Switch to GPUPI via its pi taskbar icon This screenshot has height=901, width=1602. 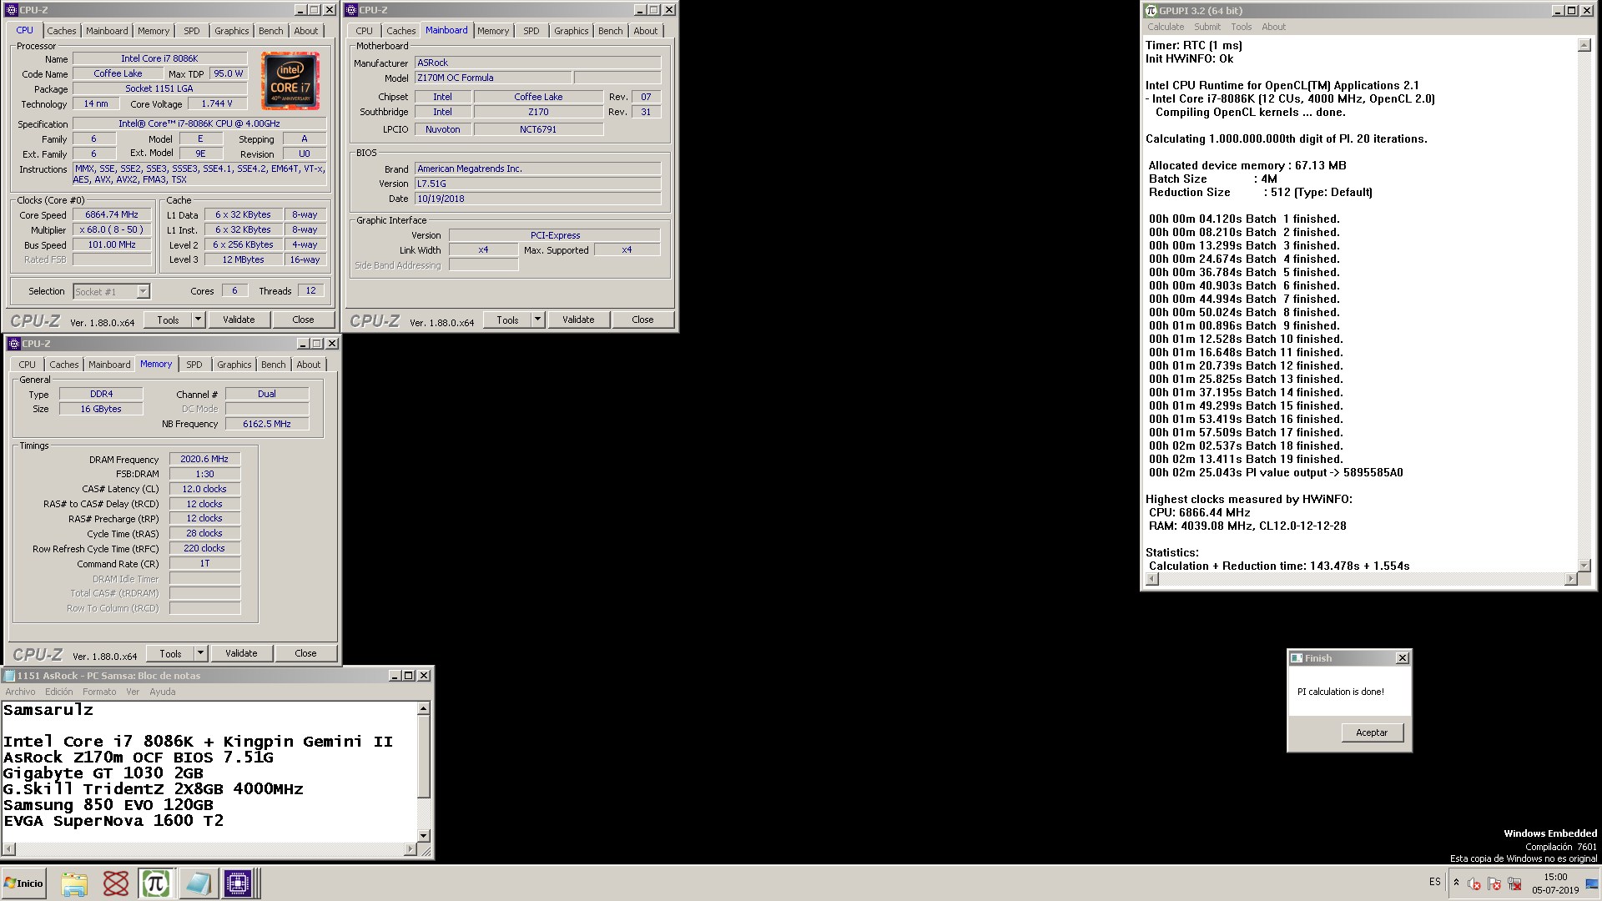coord(156,883)
